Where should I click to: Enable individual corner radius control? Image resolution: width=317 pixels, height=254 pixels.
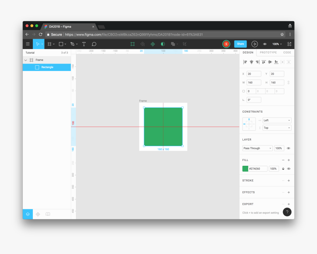click(244, 91)
